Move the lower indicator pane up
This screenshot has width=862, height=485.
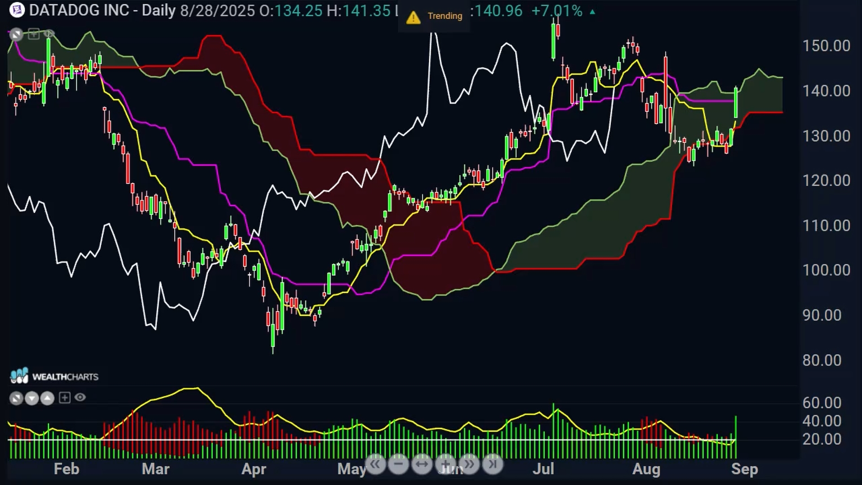point(47,398)
